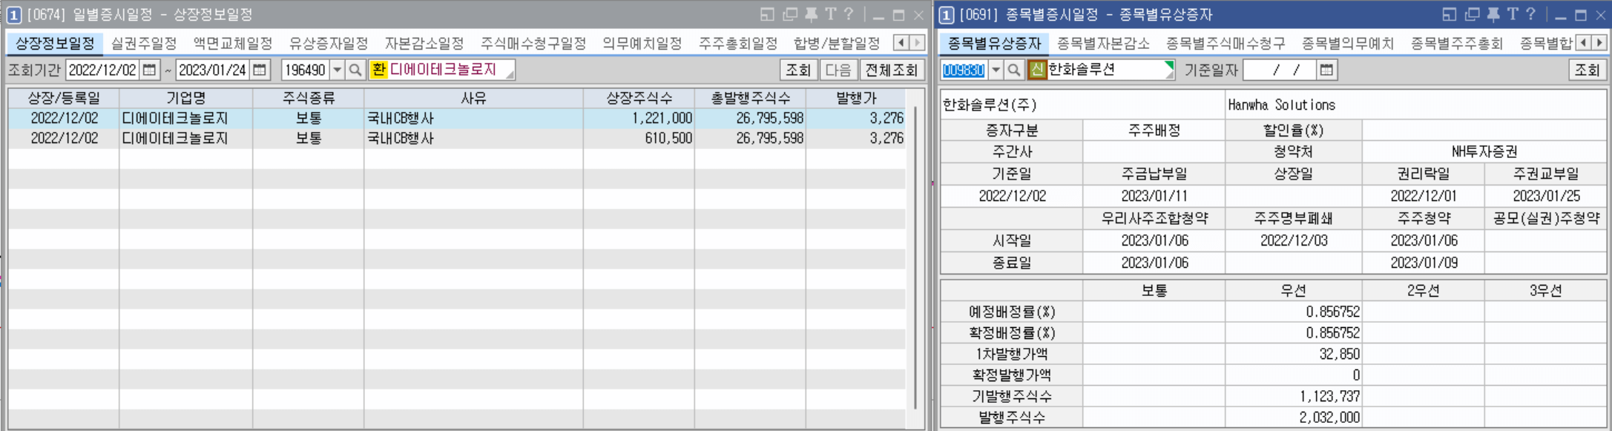Open help question mark in 0674 window
This screenshot has height=431, width=1612.
coord(849,14)
